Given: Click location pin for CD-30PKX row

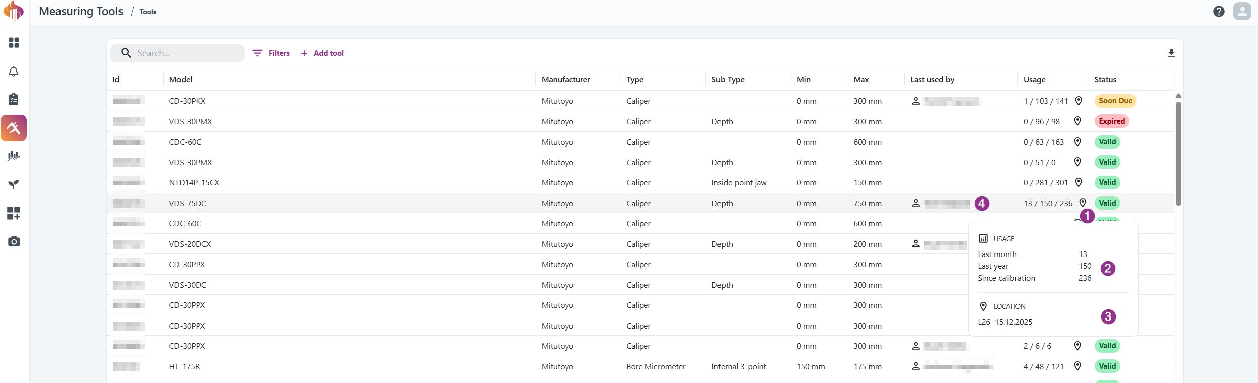Looking at the screenshot, I should pos(1079,101).
